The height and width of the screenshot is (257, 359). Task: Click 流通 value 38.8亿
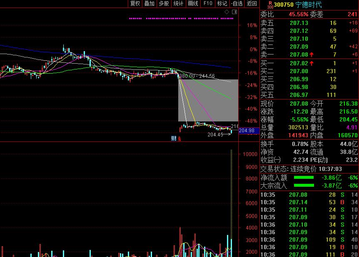[349, 152]
